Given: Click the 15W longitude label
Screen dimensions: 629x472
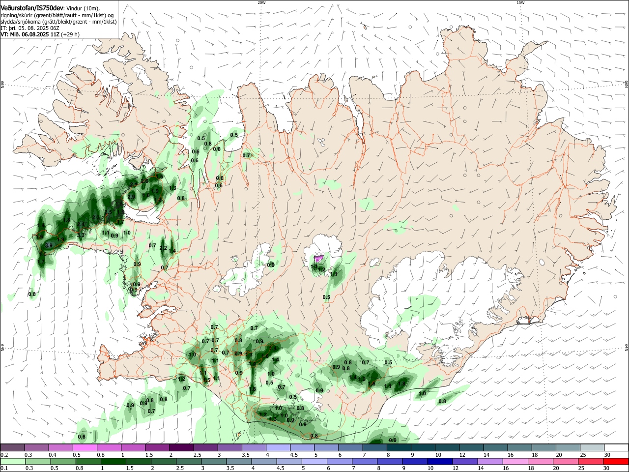Looking at the screenshot, I should pos(520,2).
